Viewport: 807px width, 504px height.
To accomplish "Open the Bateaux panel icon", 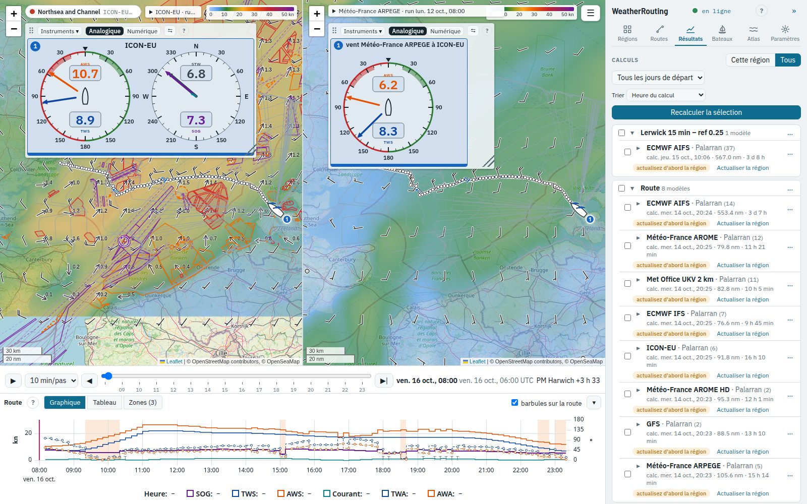I will point(722,33).
